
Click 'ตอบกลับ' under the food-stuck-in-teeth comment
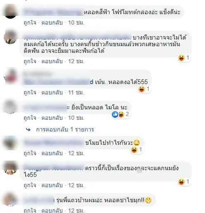pyautogui.click(x=52, y=61)
